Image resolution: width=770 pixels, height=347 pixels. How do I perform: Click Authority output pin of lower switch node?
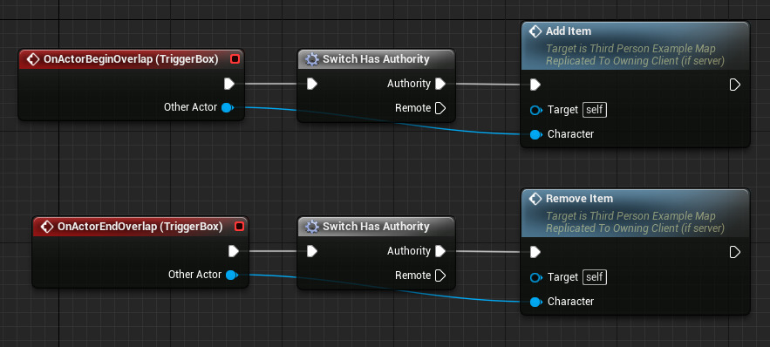click(440, 251)
